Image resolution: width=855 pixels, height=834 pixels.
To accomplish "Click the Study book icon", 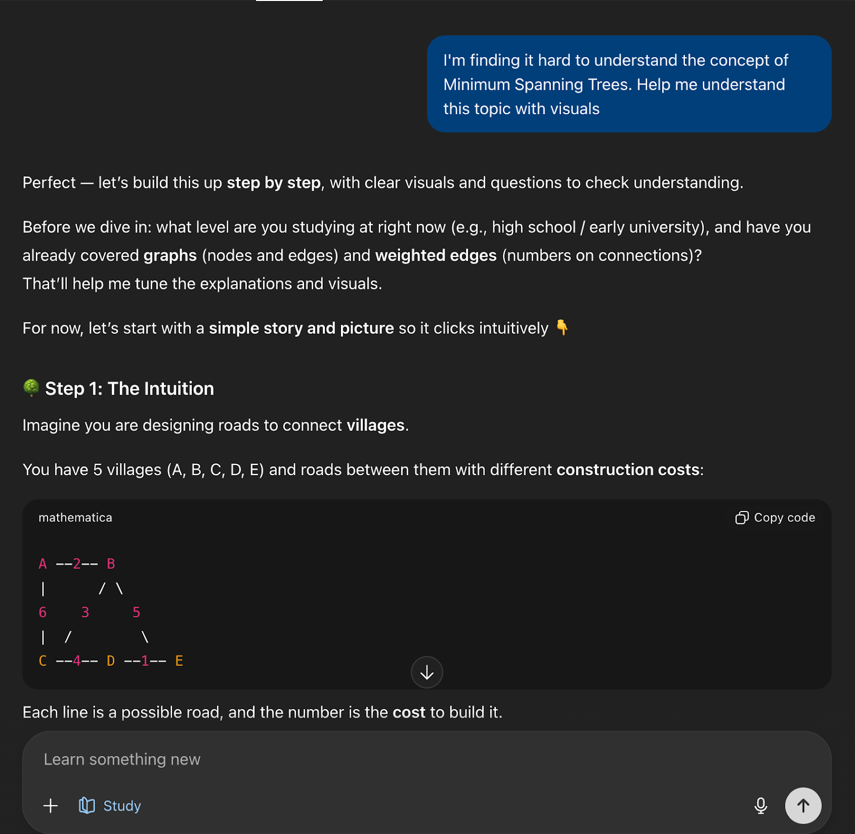I will pos(87,805).
